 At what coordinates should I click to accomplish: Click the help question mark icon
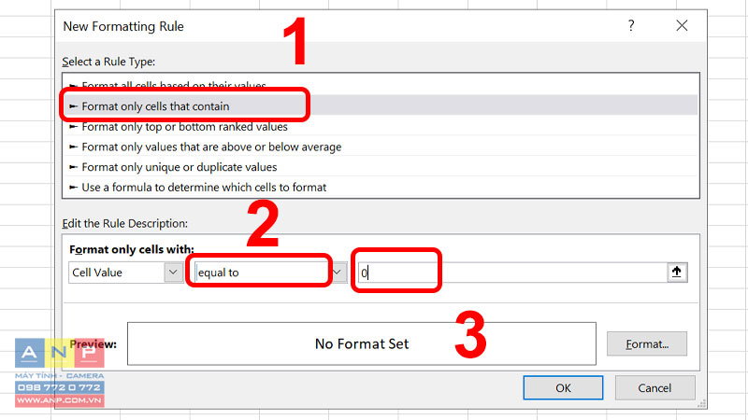click(x=631, y=26)
